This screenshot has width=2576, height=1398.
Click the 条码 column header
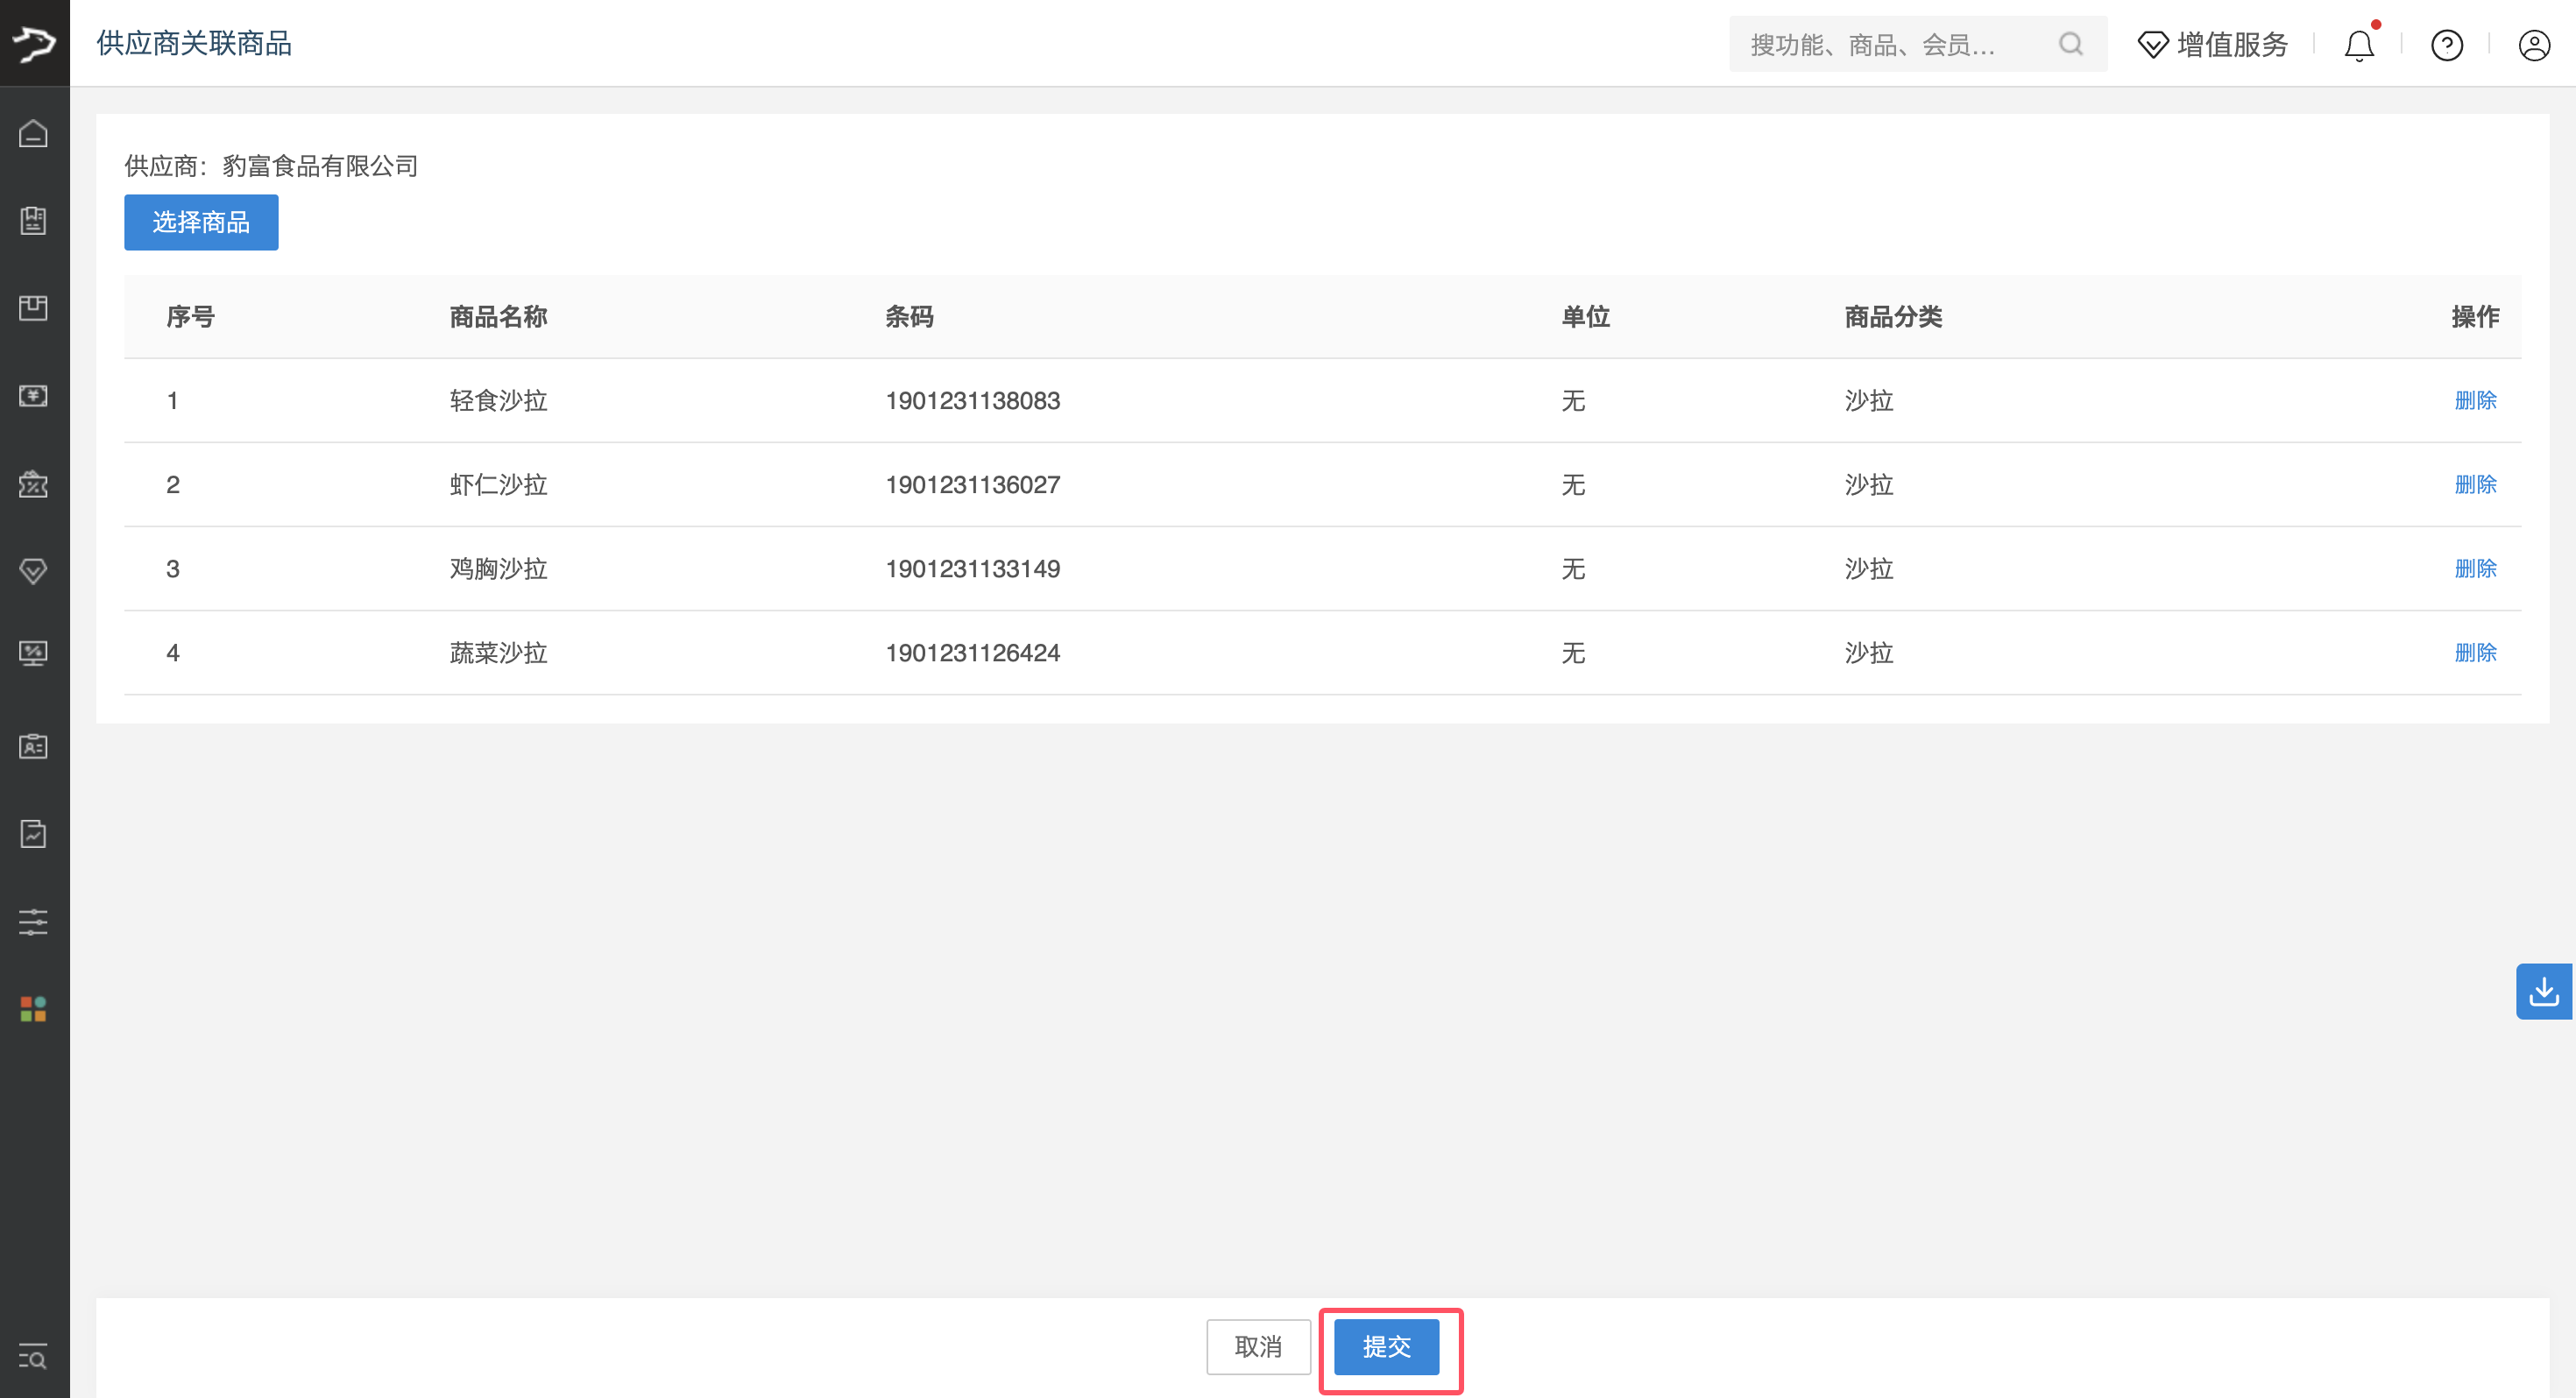[909, 316]
